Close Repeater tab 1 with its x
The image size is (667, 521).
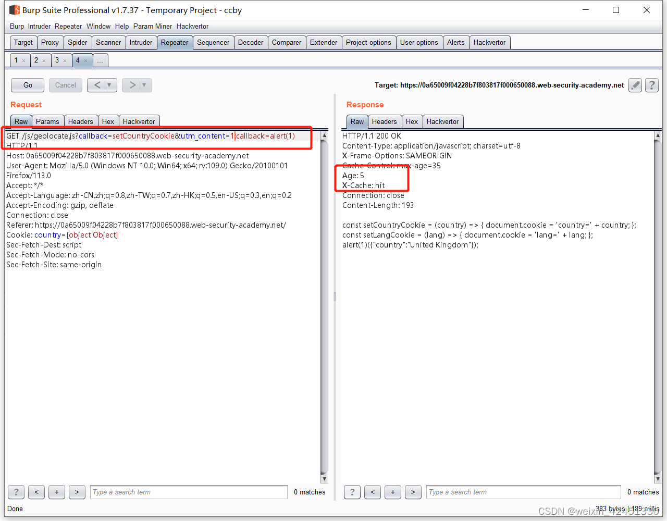tap(23, 61)
